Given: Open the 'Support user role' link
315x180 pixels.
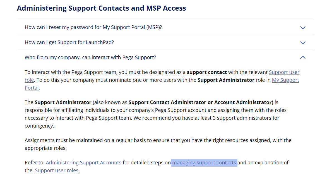Looking at the screenshot, I should [284, 72].
